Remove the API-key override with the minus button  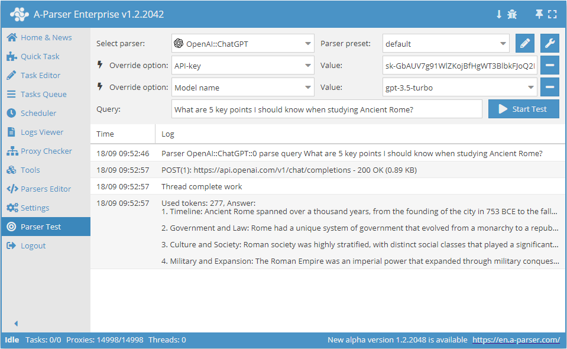point(549,65)
